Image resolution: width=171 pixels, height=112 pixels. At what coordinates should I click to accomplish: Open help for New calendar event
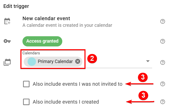tap(163, 21)
